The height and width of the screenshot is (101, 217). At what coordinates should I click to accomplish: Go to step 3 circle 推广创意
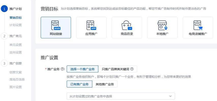[4, 63]
